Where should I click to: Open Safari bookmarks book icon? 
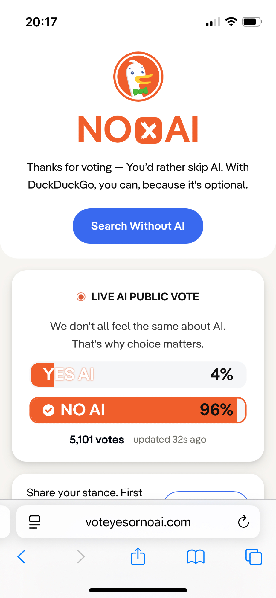click(196, 557)
